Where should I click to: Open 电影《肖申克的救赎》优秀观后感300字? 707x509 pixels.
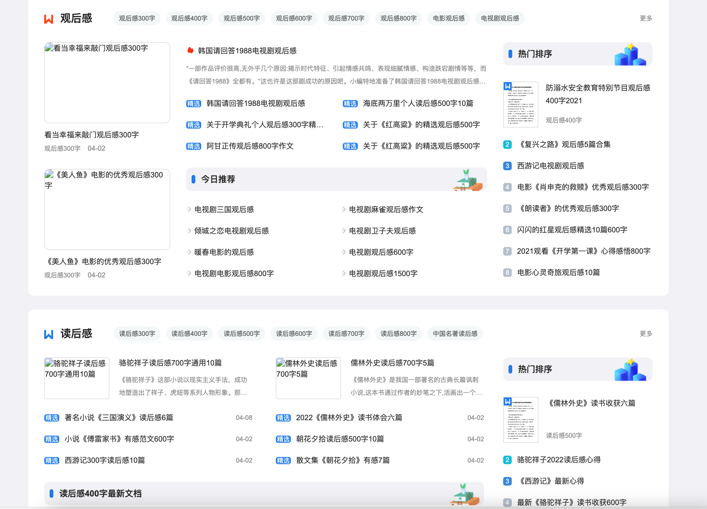click(583, 187)
